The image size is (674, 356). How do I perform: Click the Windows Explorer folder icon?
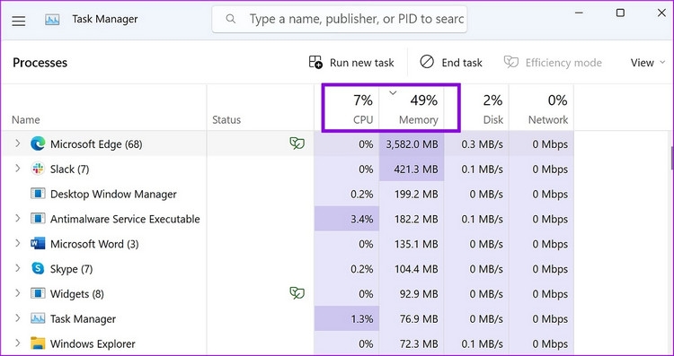(38, 343)
